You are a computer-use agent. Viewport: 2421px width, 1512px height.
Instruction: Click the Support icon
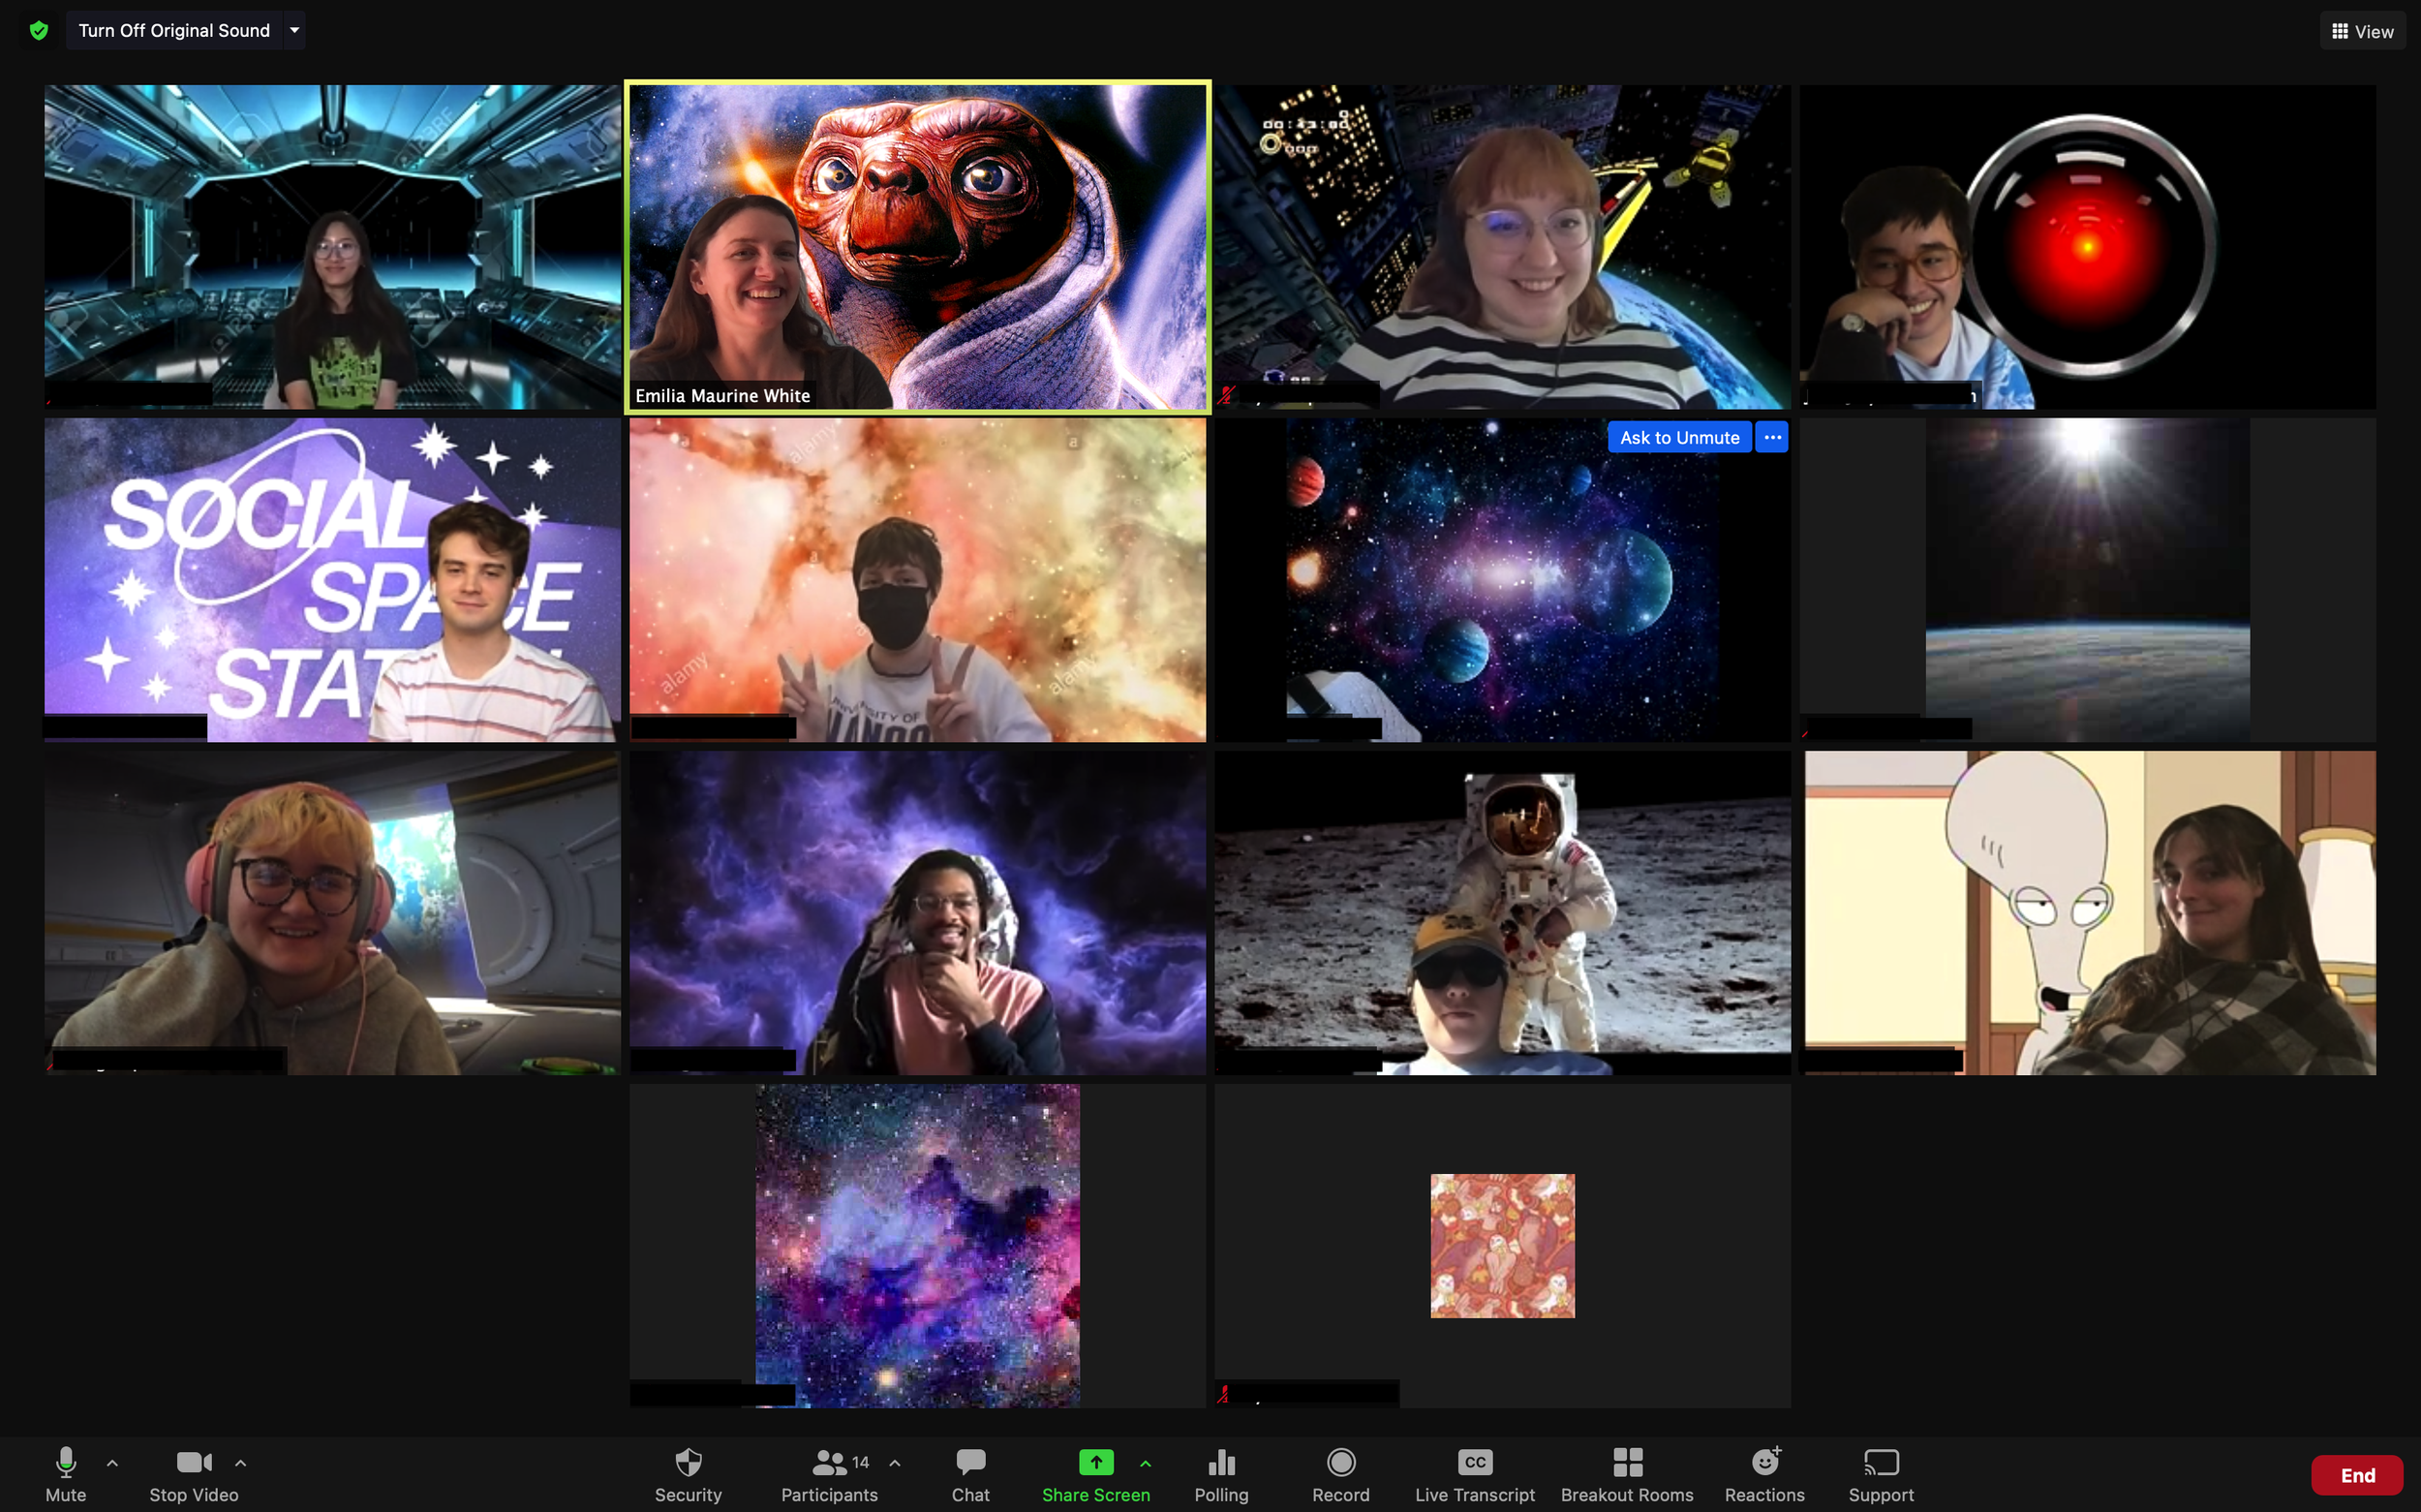1881,1473
